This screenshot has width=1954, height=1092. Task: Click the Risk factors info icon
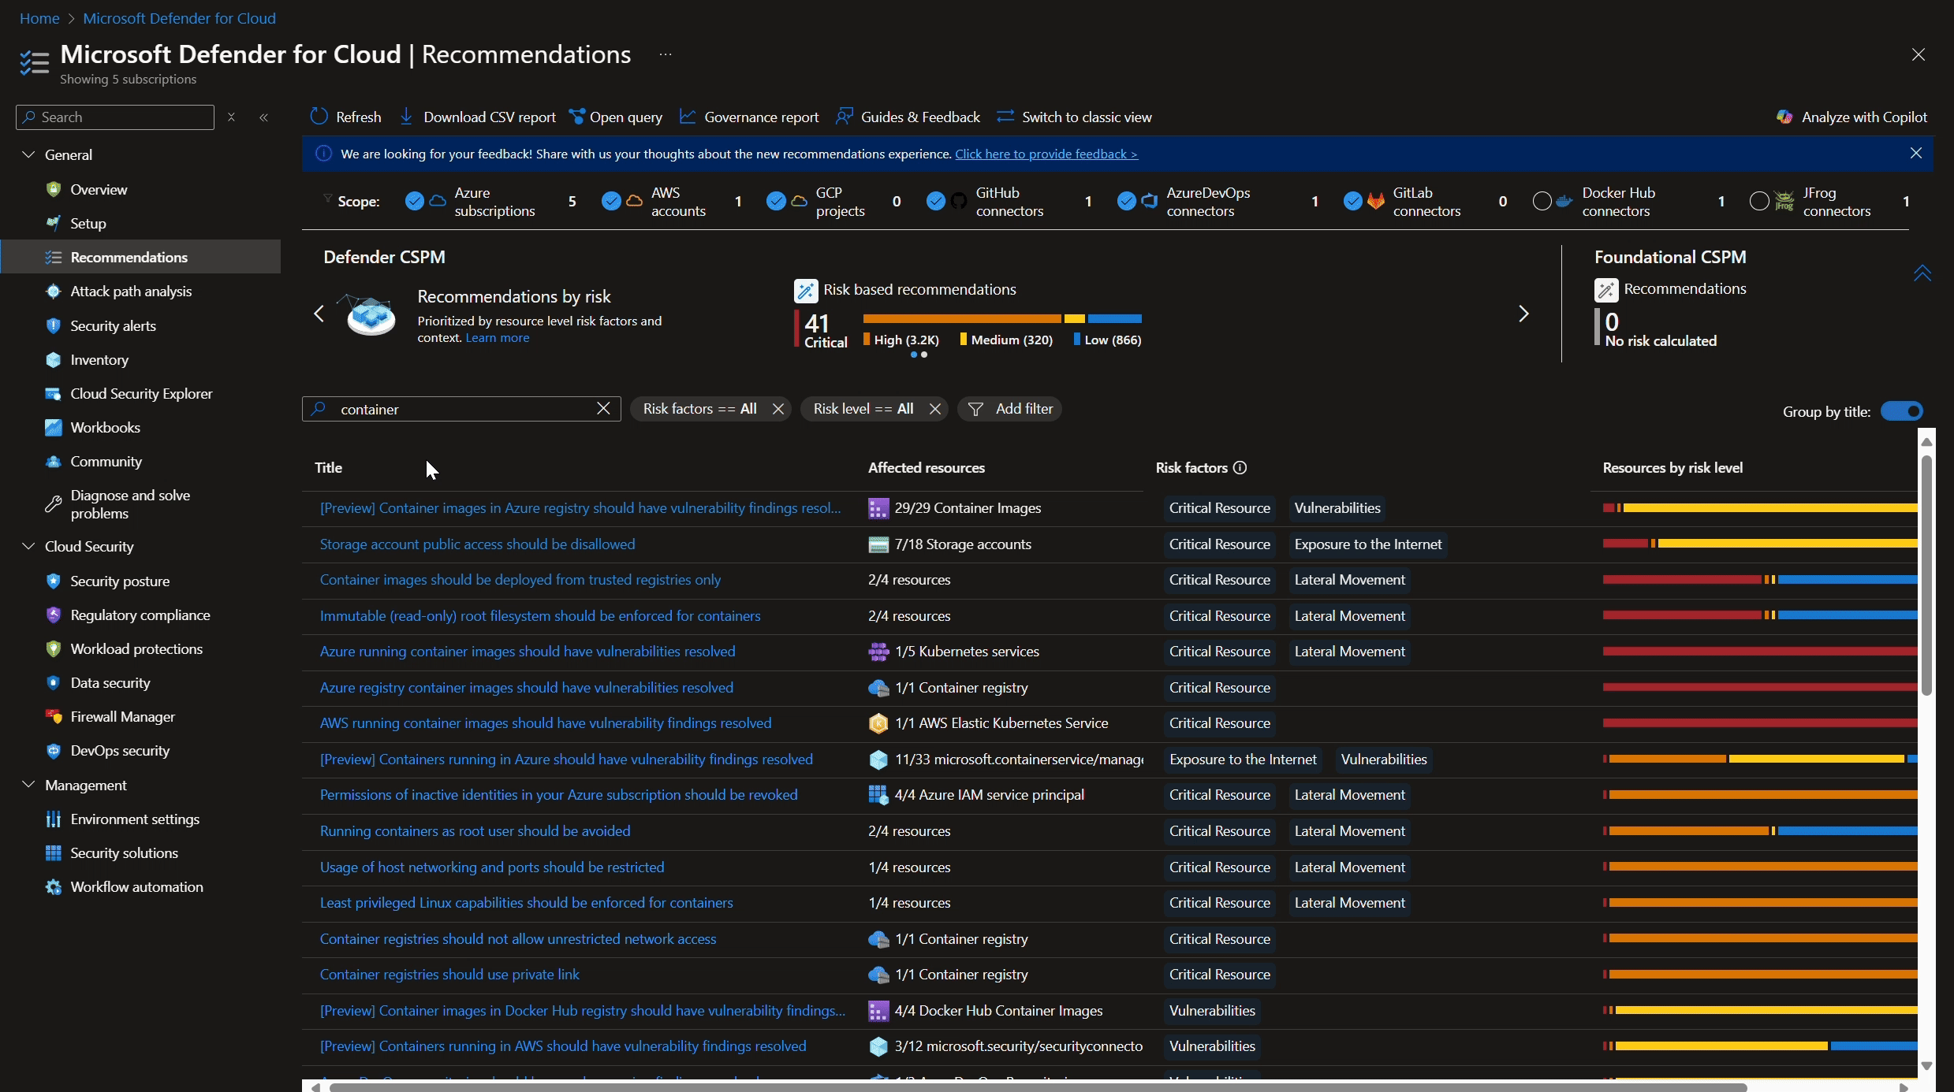click(1240, 468)
